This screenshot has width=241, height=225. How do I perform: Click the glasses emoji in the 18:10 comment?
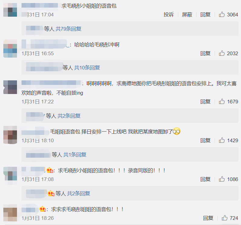coord(177,131)
